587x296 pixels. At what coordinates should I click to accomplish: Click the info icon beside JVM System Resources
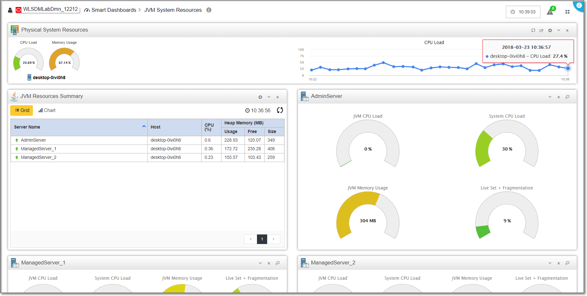pos(209,10)
